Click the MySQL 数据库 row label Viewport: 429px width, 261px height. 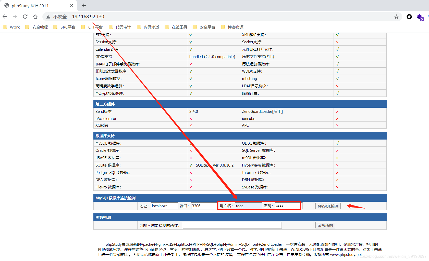click(x=108, y=143)
